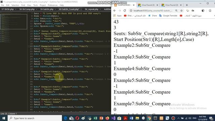Switch to Chrome in the taskbar
This screenshot has width=215, height=121.
(x=149, y=118)
